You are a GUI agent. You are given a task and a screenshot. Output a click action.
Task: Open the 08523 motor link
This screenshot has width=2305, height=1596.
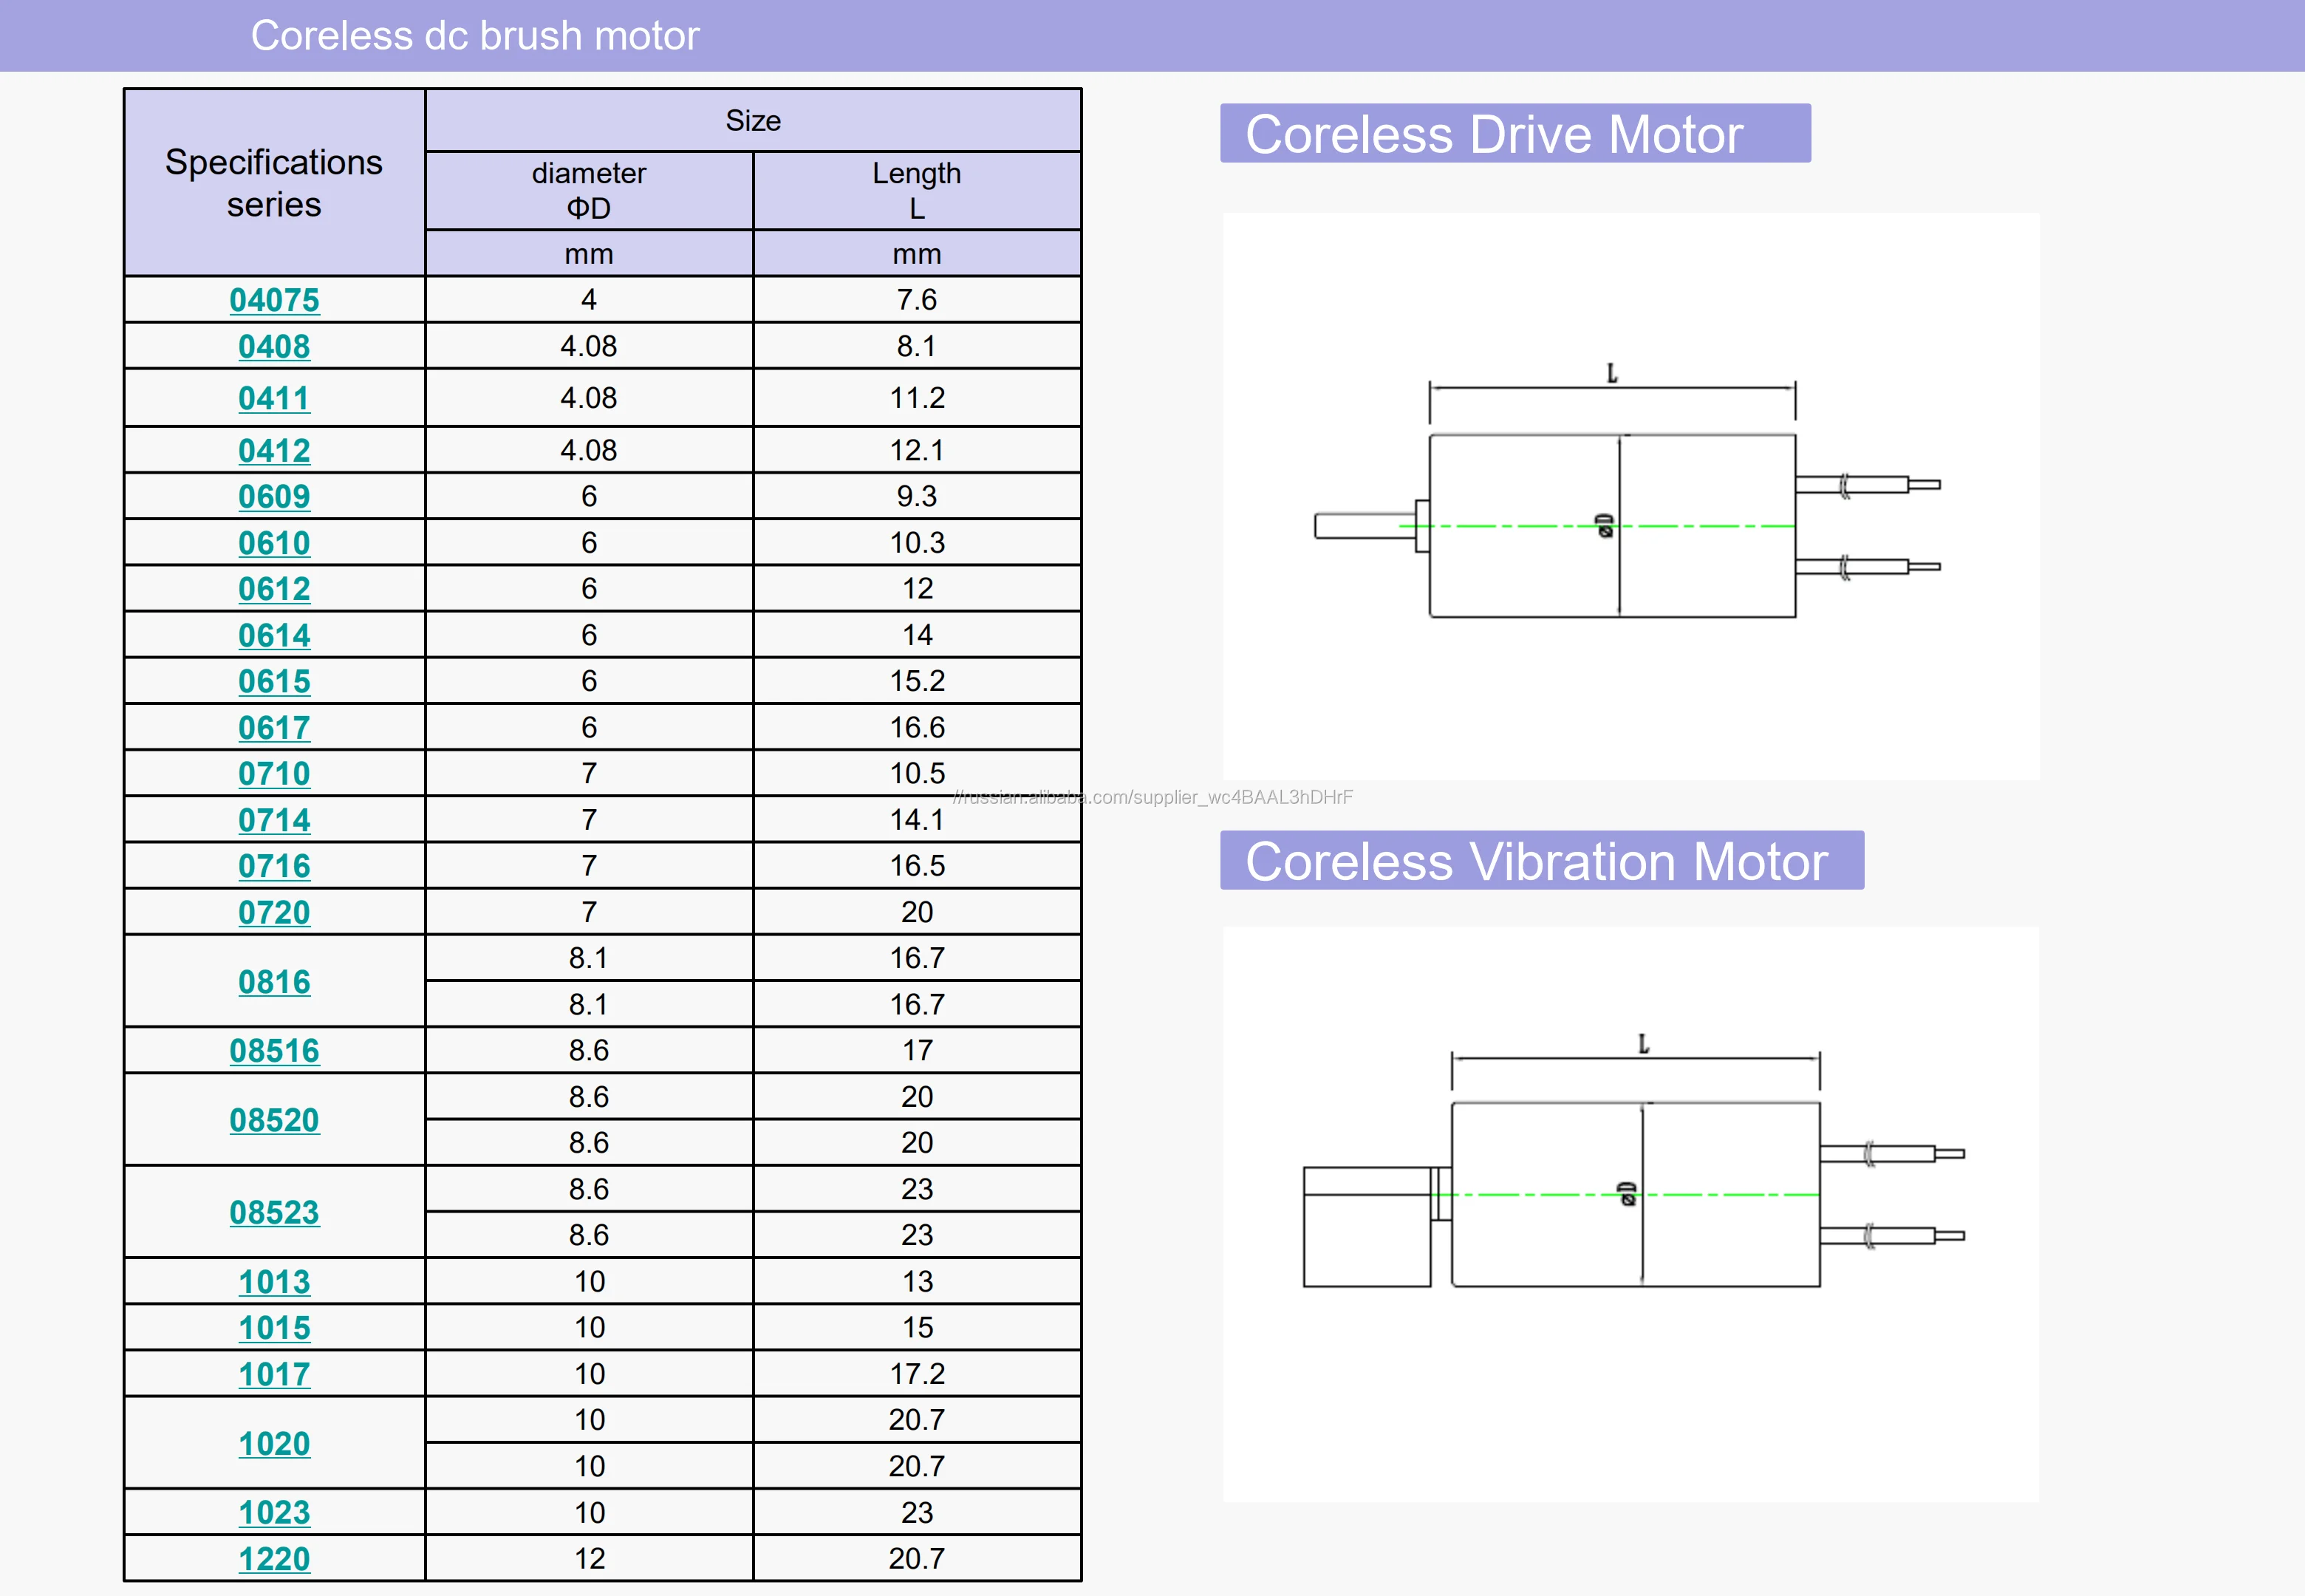(x=274, y=1212)
